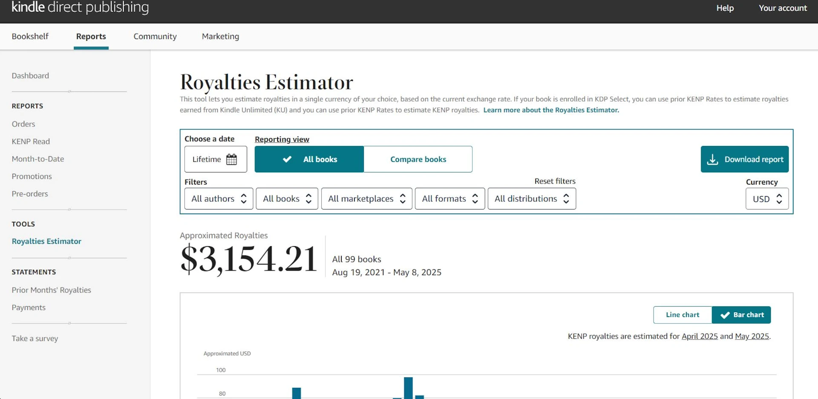
Task: Change the USD currency dropdown
Action: (767, 198)
